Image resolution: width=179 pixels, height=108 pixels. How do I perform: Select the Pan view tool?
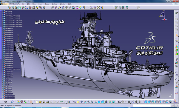pyautogui.click(x=81, y=102)
